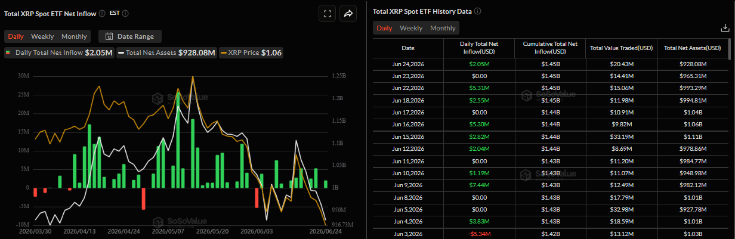Click the -$5.34M outflow value
This screenshot has height=239, width=735.
coord(479,233)
